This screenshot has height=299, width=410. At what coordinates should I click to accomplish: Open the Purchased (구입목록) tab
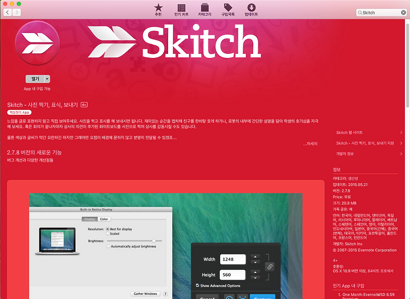228,10
